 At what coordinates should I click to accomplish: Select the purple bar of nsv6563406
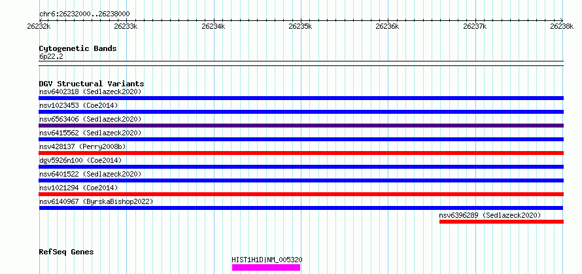point(301,126)
